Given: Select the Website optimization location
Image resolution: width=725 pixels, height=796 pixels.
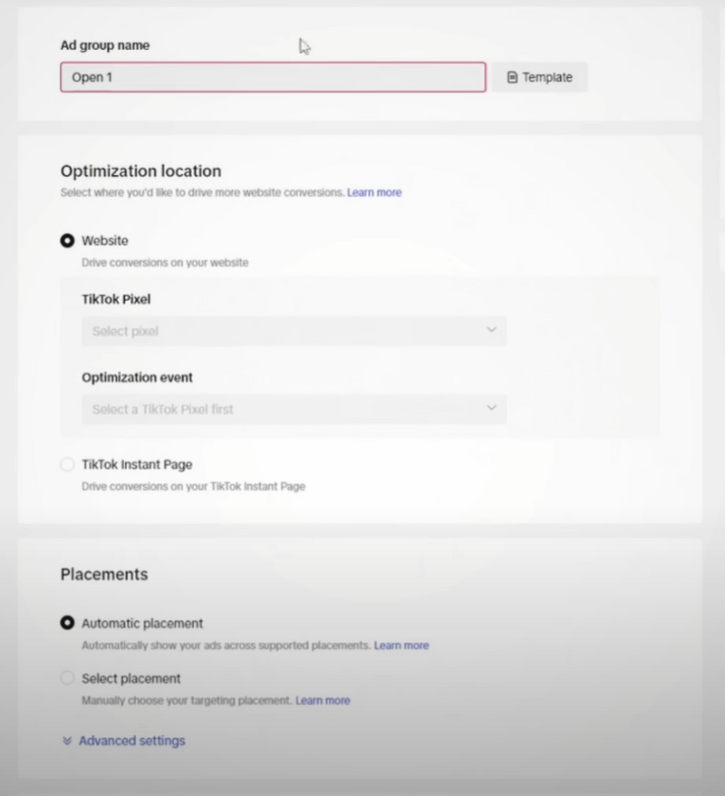Looking at the screenshot, I should coord(68,240).
